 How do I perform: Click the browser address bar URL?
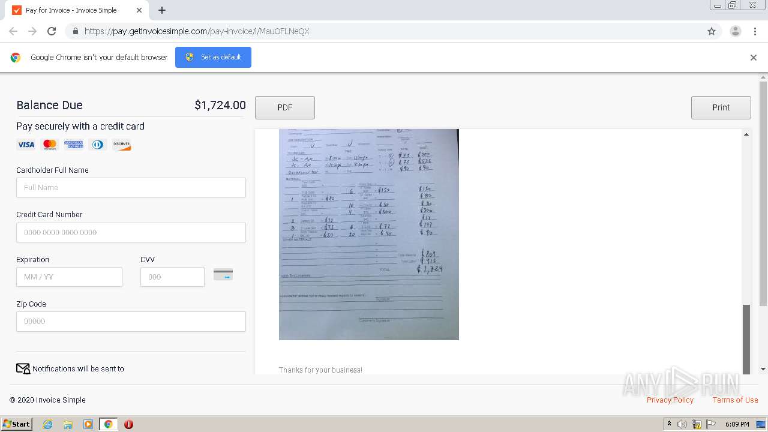[197, 31]
